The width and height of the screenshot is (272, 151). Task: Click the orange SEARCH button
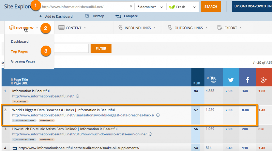point(211,7)
